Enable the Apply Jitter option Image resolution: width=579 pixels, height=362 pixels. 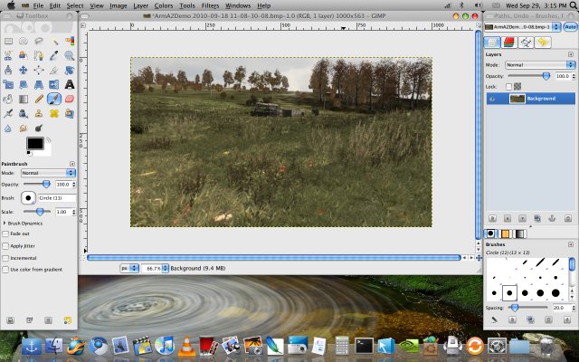click(x=6, y=245)
